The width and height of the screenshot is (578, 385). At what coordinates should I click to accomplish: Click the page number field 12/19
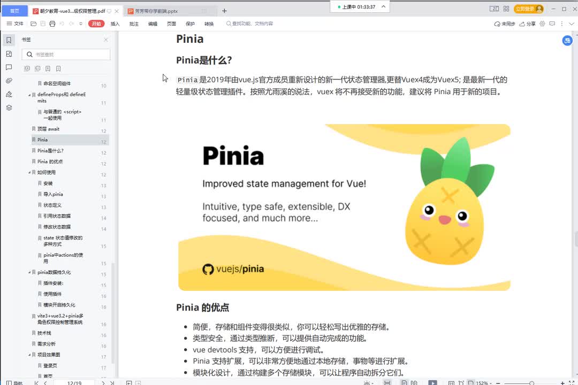74,383
